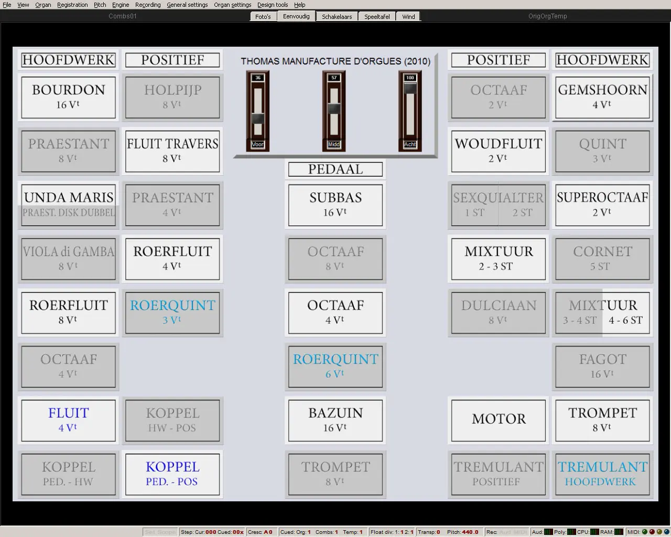671x537 pixels.
Task: Turn off the Bourdon 16 Vt stop
Action: pyautogui.click(x=68, y=96)
